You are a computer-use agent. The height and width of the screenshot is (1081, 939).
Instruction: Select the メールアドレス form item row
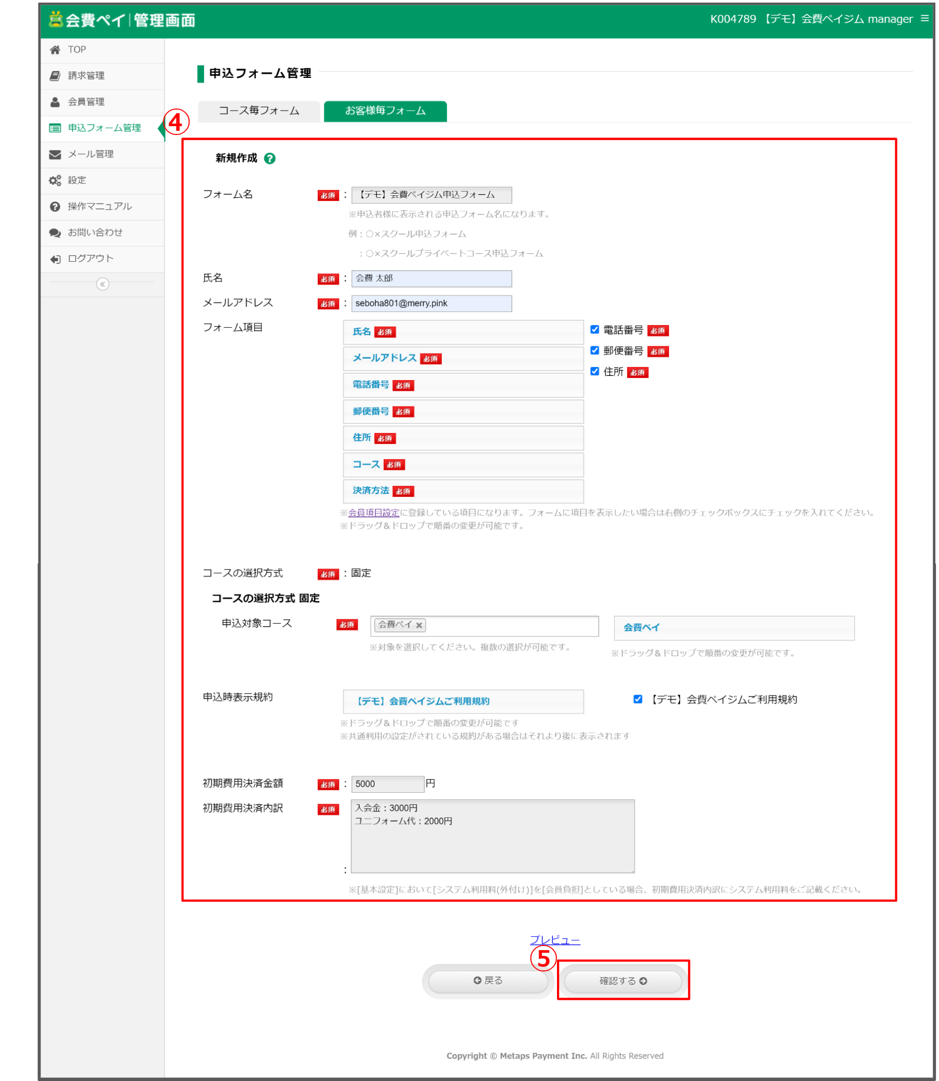click(464, 359)
